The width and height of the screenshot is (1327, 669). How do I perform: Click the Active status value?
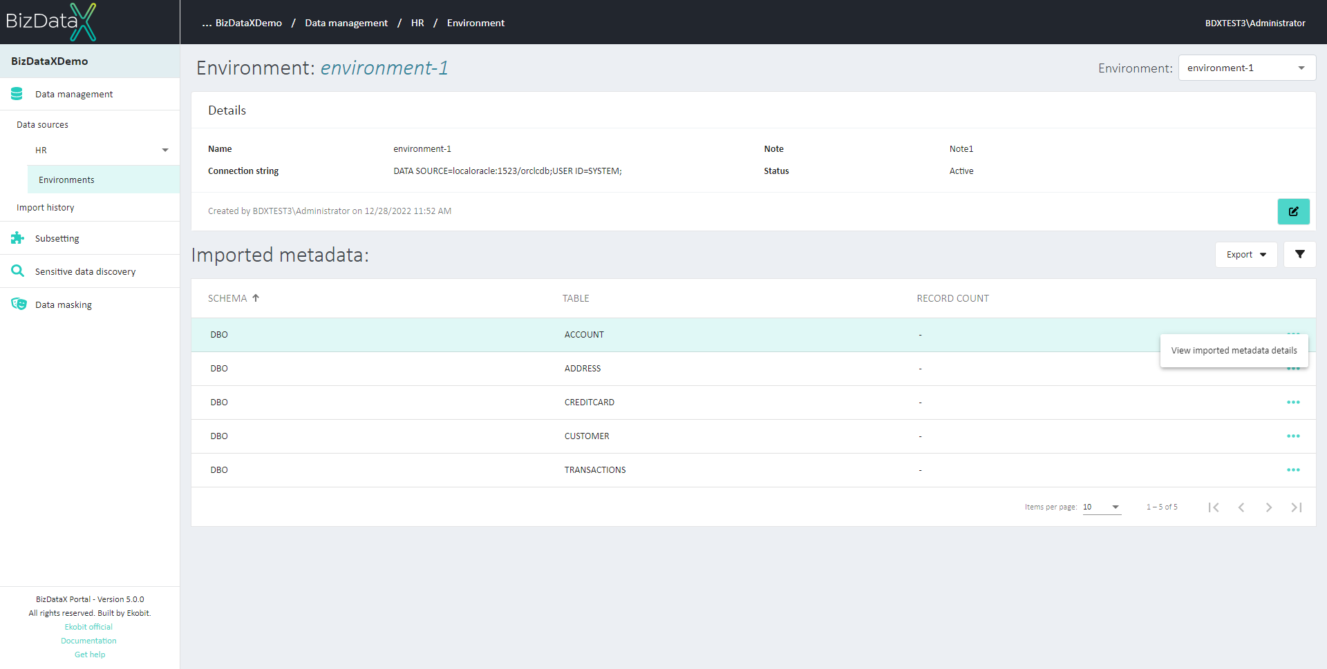[961, 171]
